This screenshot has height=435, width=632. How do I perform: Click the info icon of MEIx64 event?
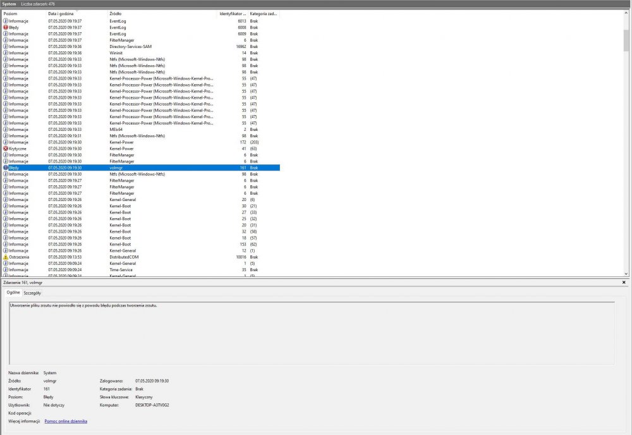pos(6,130)
